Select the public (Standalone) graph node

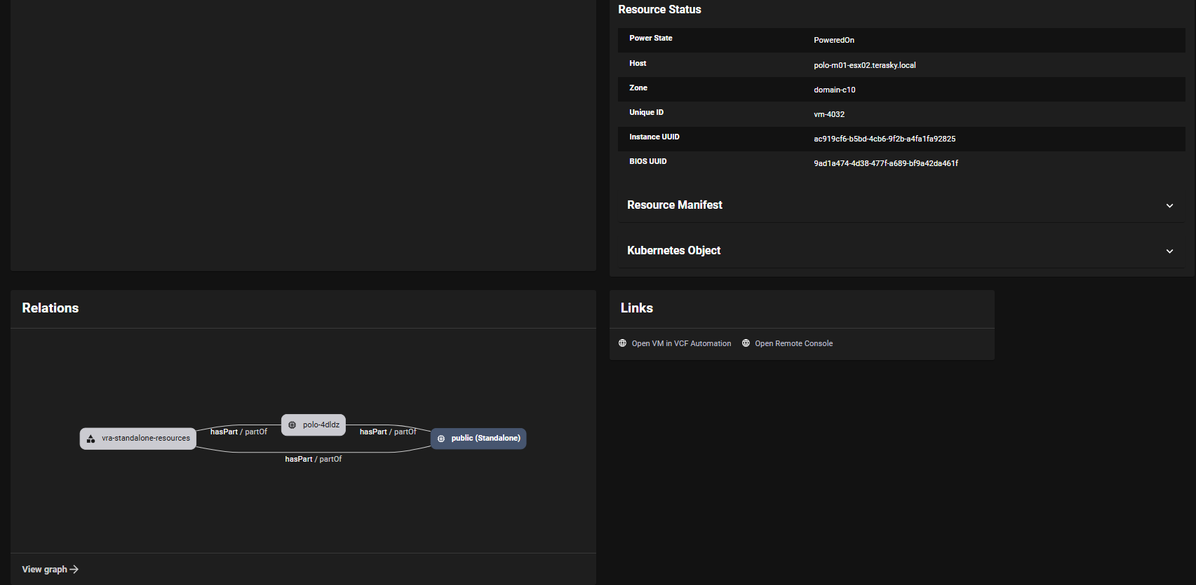tap(478, 439)
